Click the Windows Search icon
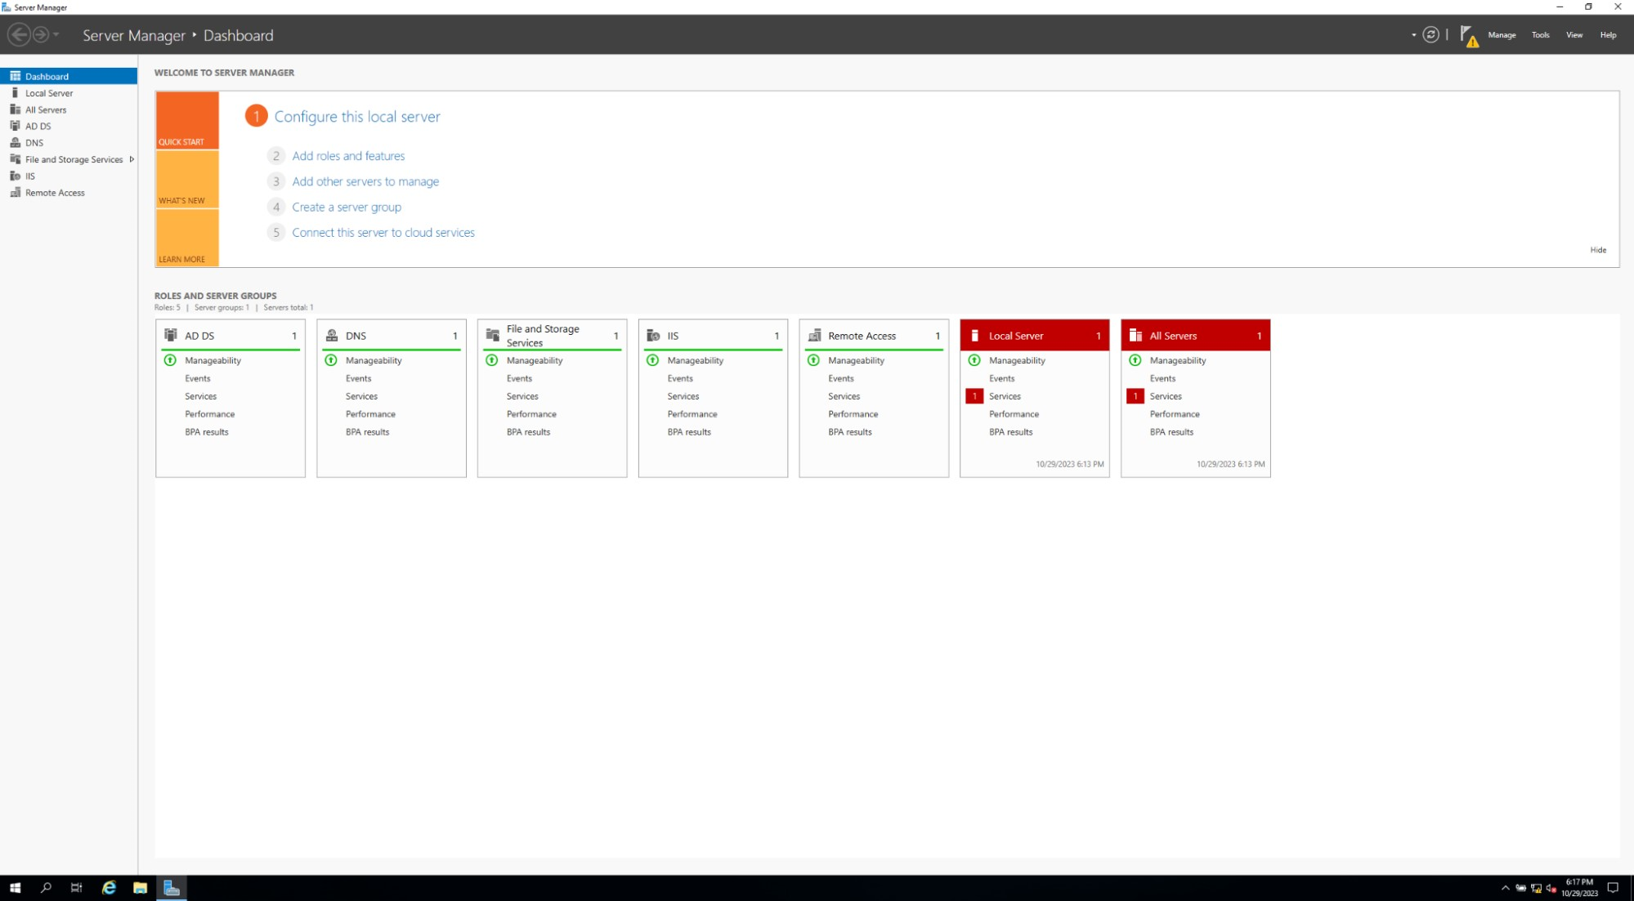Screen dimensions: 1634x901 (45, 887)
